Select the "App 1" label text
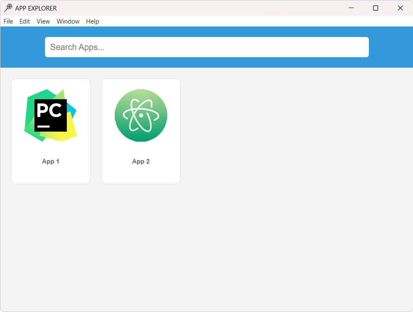The image size is (413, 312). pyautogui.click(x=50, y=161)
